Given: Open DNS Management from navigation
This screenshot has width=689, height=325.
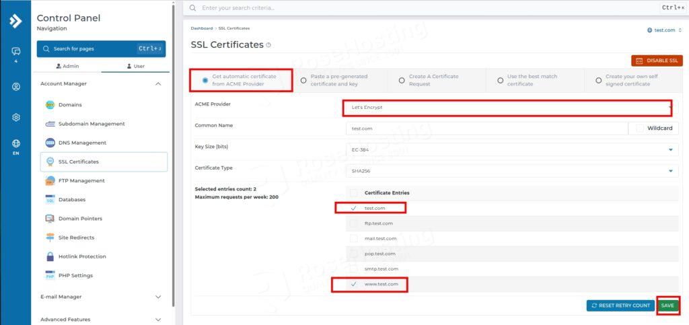Looking at the screenshot, I should pos(83,143).
